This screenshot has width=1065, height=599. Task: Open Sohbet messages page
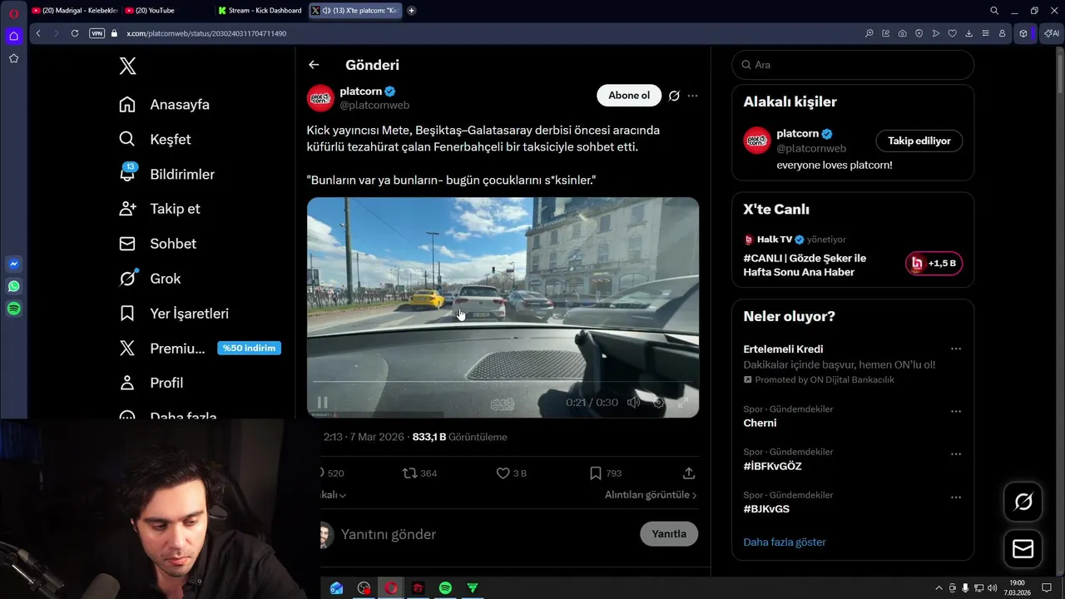157,244
